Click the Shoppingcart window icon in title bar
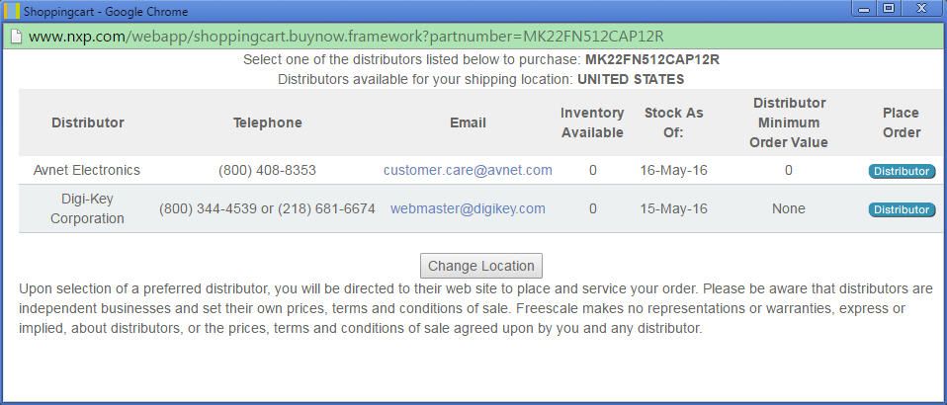 12,11
